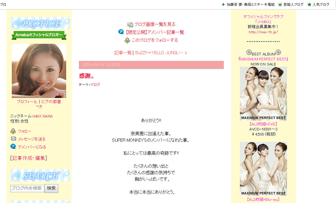Screen dimensions: 336x203
Task: Click the green diamond icon beside 加藤茶
Action: point(223,4)
